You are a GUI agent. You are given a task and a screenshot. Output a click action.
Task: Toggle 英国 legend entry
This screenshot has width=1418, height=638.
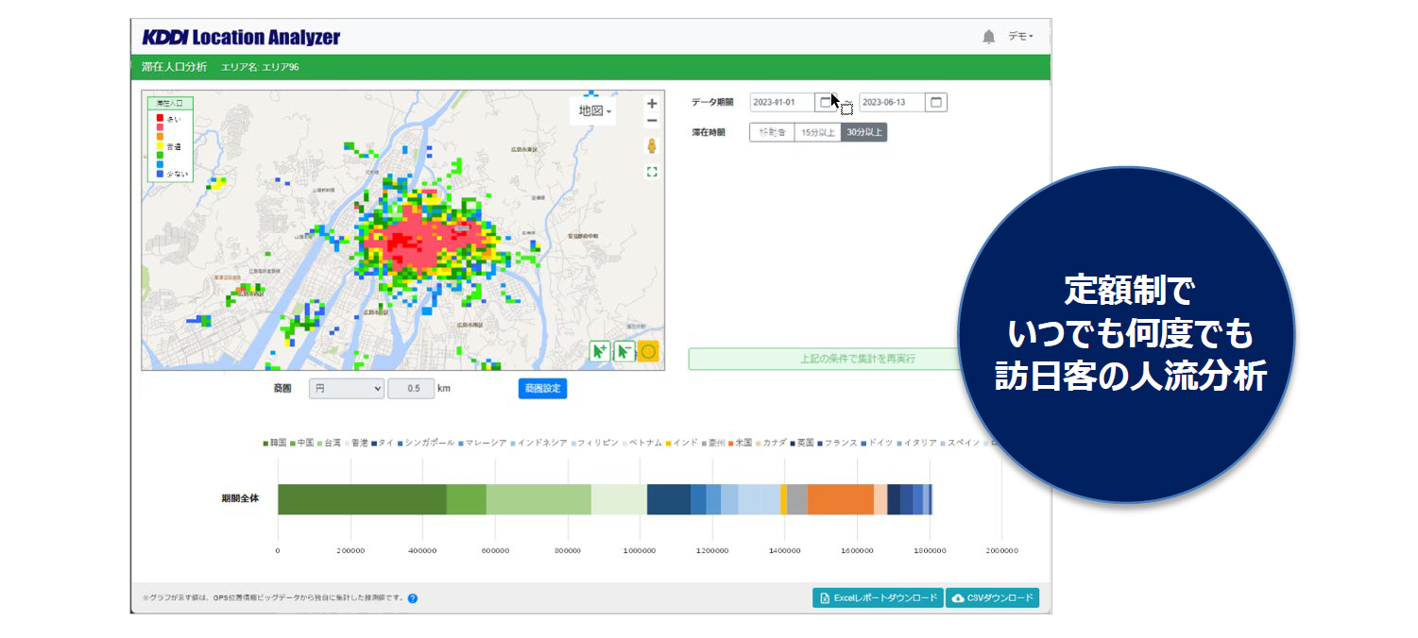tap(802, 442)
